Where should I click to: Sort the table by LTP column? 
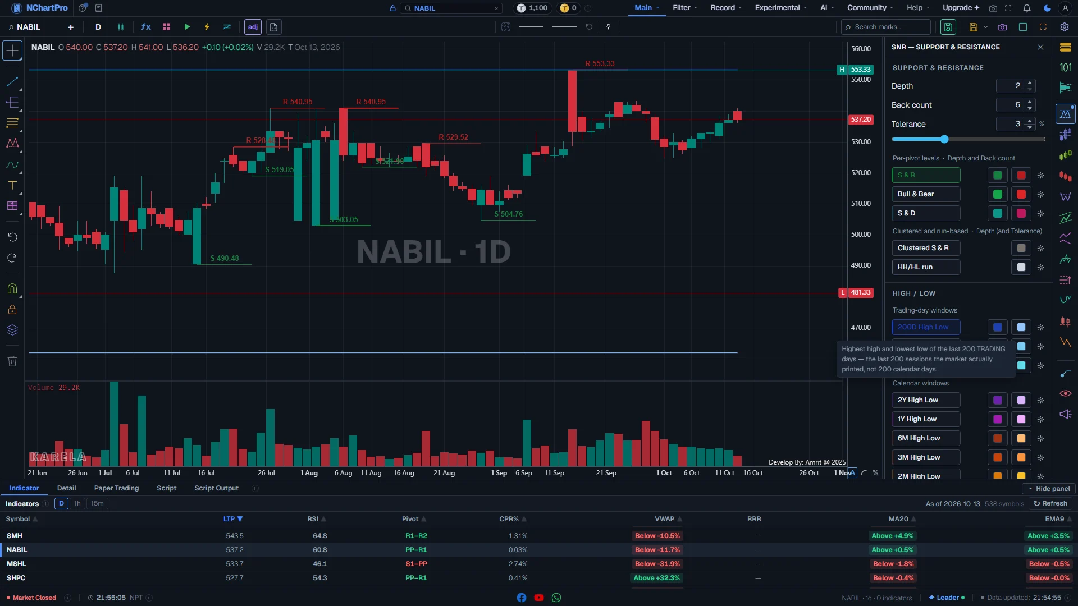point(232,519)
